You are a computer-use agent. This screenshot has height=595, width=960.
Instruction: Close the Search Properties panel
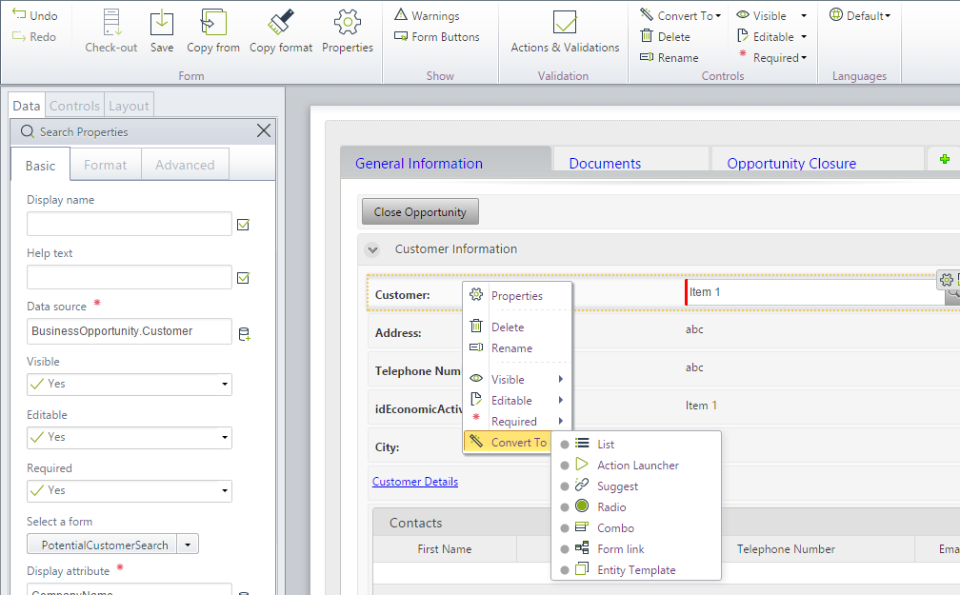pos(263,130)
